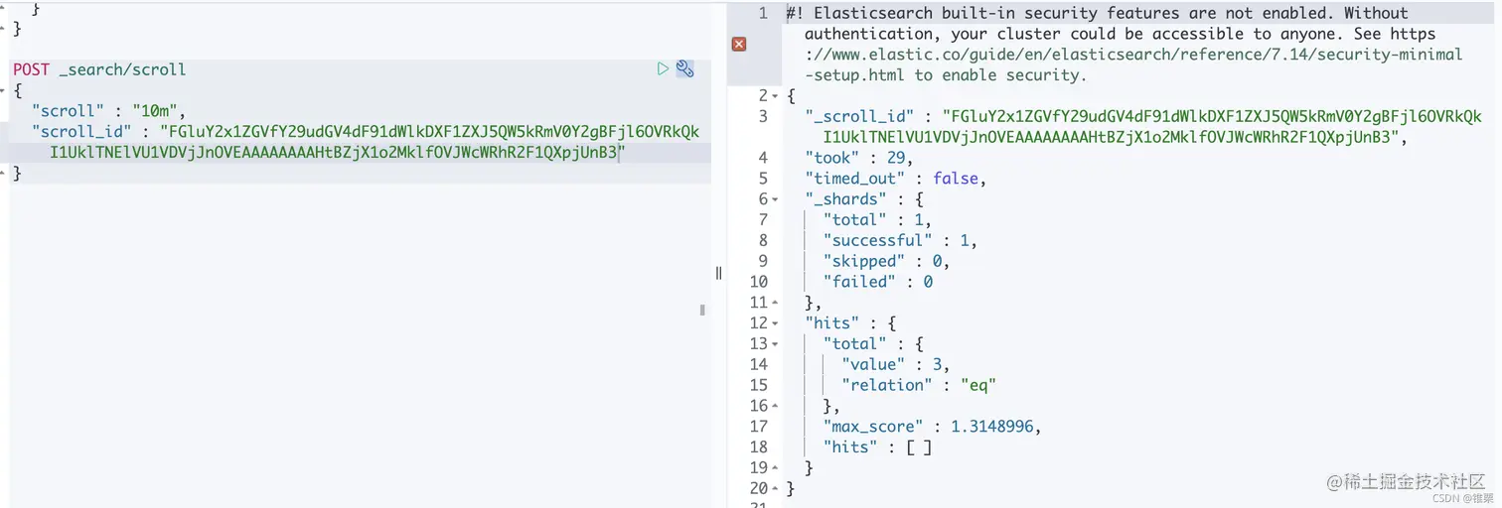Place cursor on POST _search/scroll line

99,69
